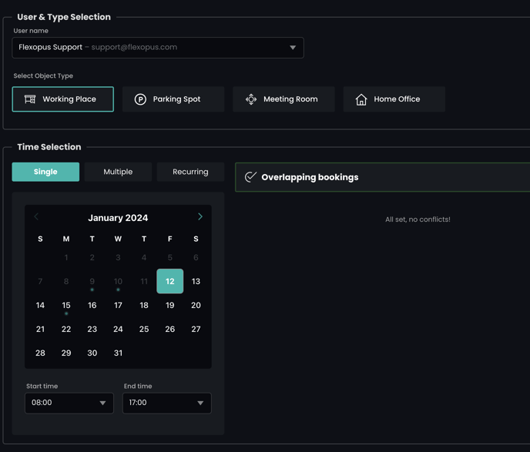Open the End time dropdown
Image resolution: width=530 pixels, height=452 pixels.
pos(167,403)
